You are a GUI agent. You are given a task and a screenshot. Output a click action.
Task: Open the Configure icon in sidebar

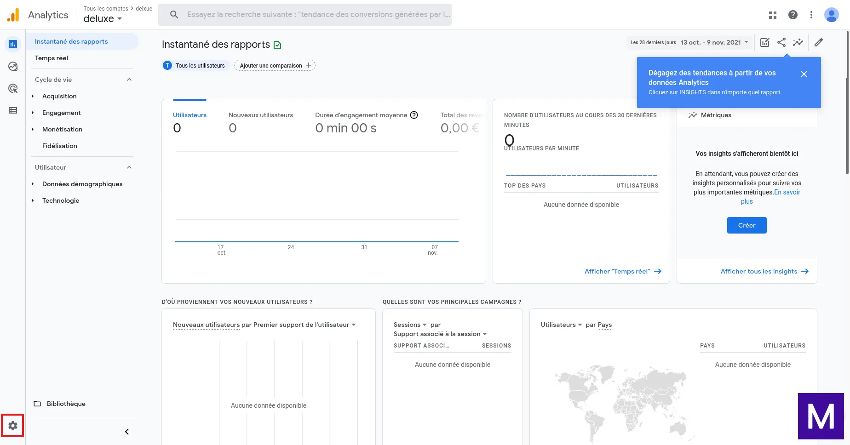[13, 110]
